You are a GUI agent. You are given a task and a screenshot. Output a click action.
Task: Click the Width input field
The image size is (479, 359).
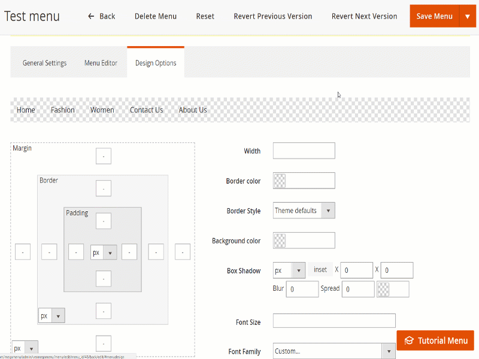click(304, 151)
